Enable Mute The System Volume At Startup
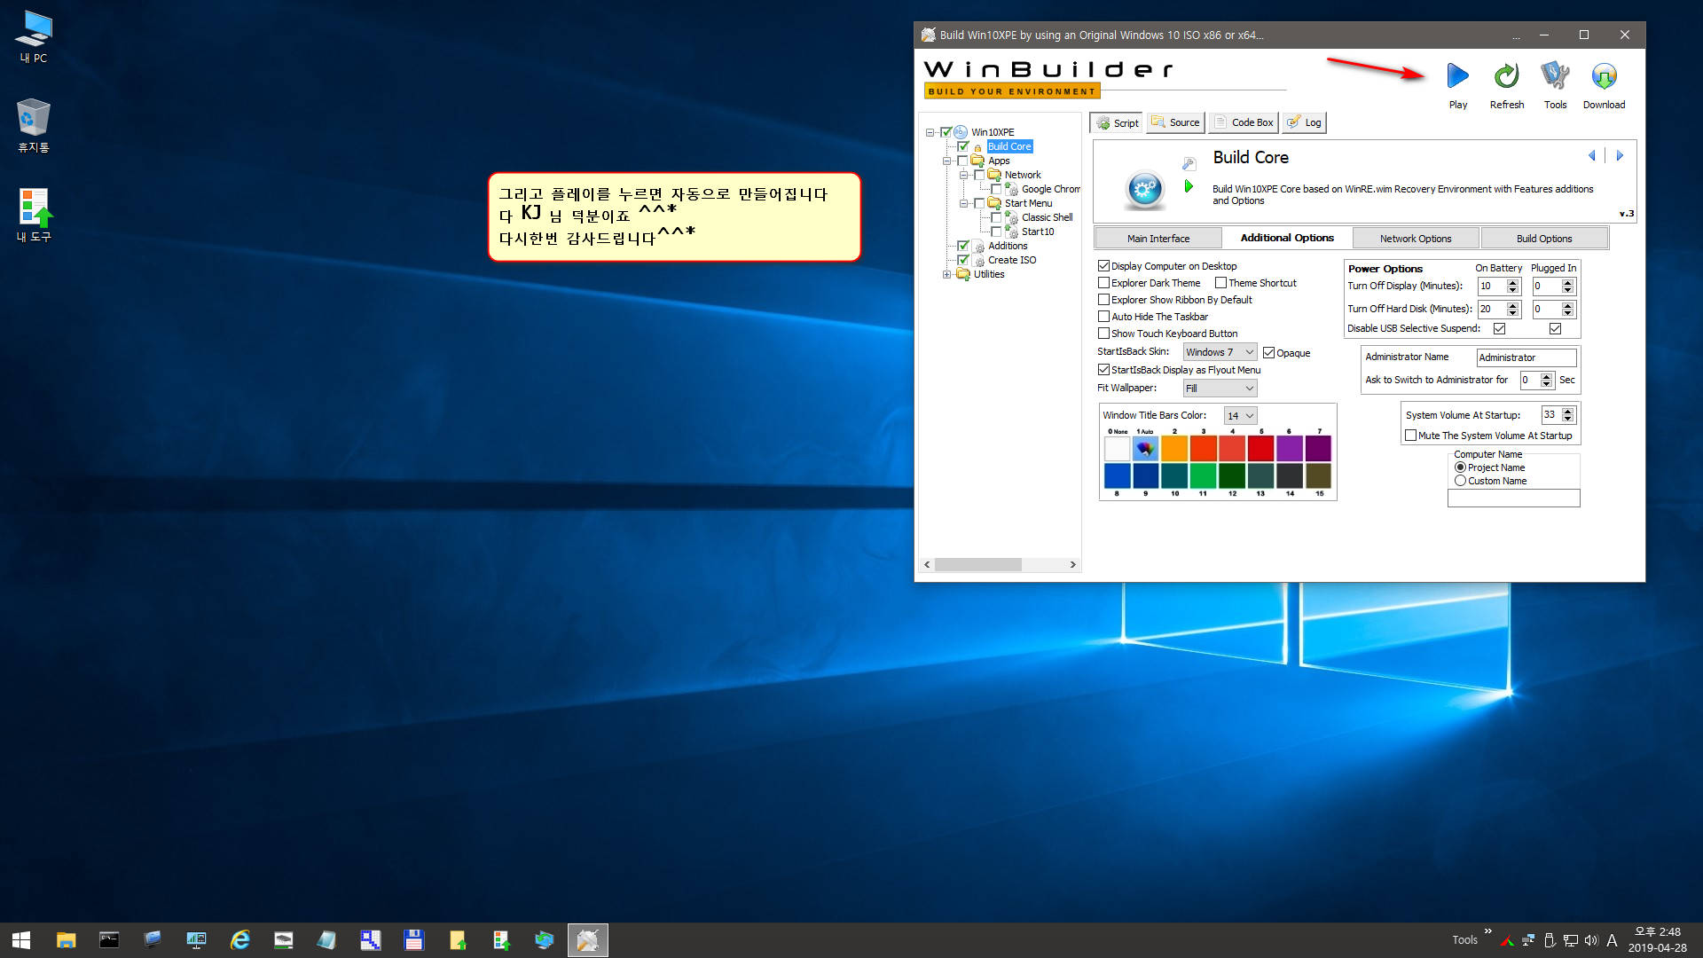 (1410, 436)
